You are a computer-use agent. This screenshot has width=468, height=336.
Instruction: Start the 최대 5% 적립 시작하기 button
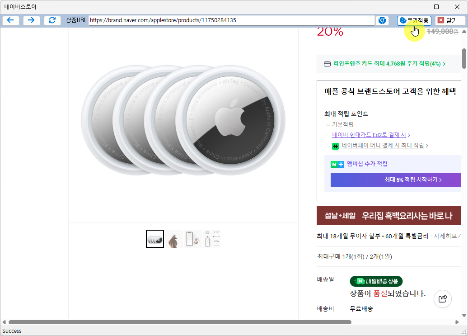tap(395, 180)
